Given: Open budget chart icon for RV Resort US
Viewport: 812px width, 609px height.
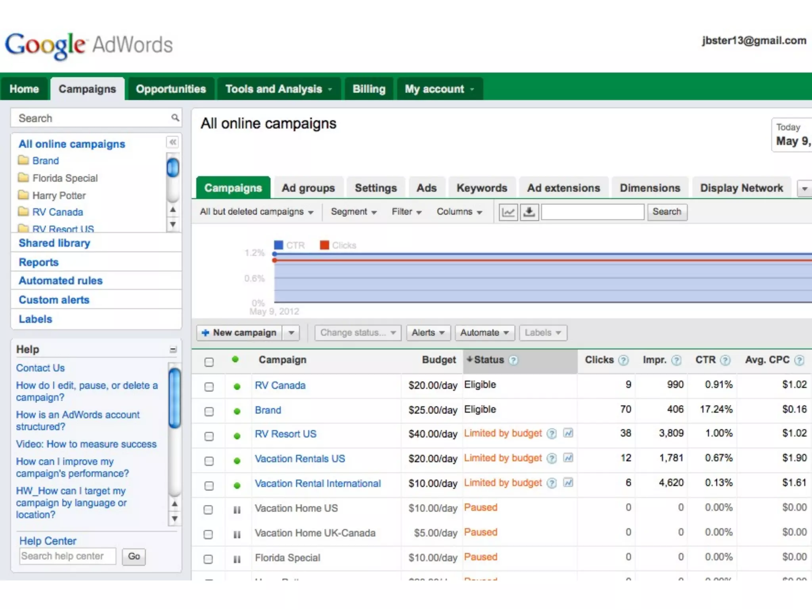Looking at the screenshot, I should pos(568,433).
